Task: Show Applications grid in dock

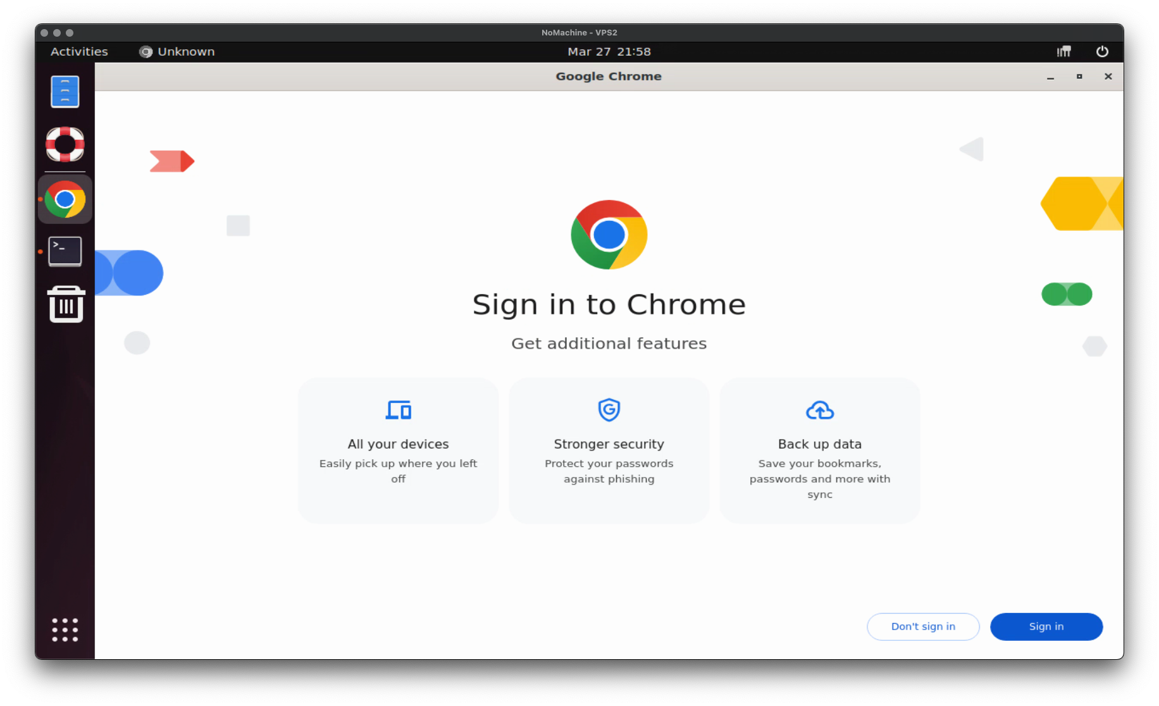Action: click(x=65, y=629)
